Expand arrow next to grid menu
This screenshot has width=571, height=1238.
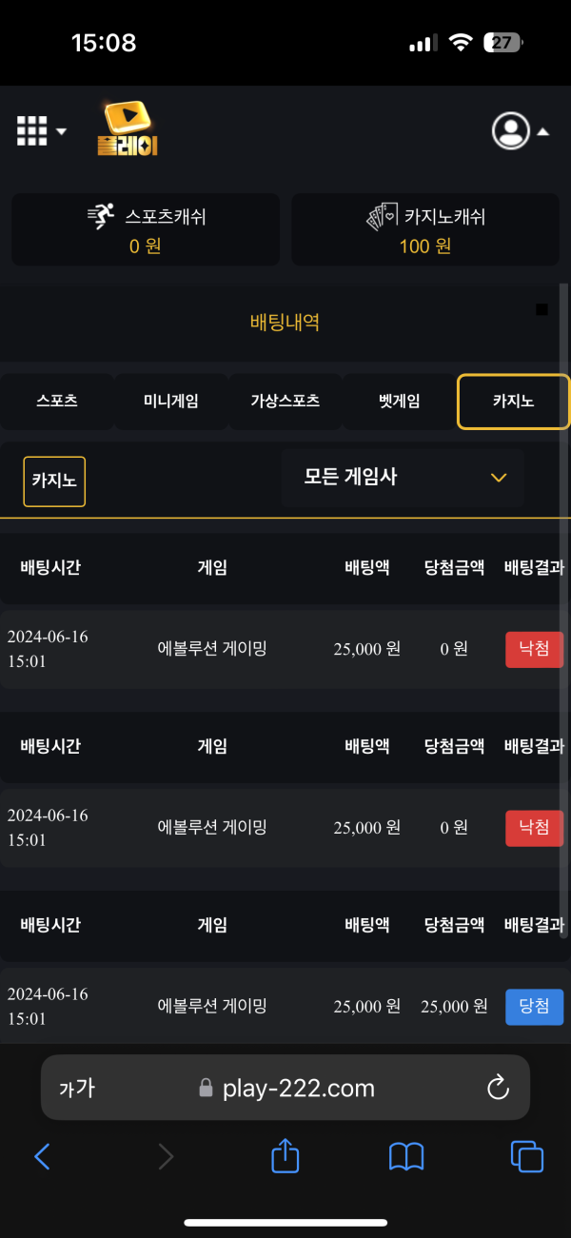(x=61, y=131)
